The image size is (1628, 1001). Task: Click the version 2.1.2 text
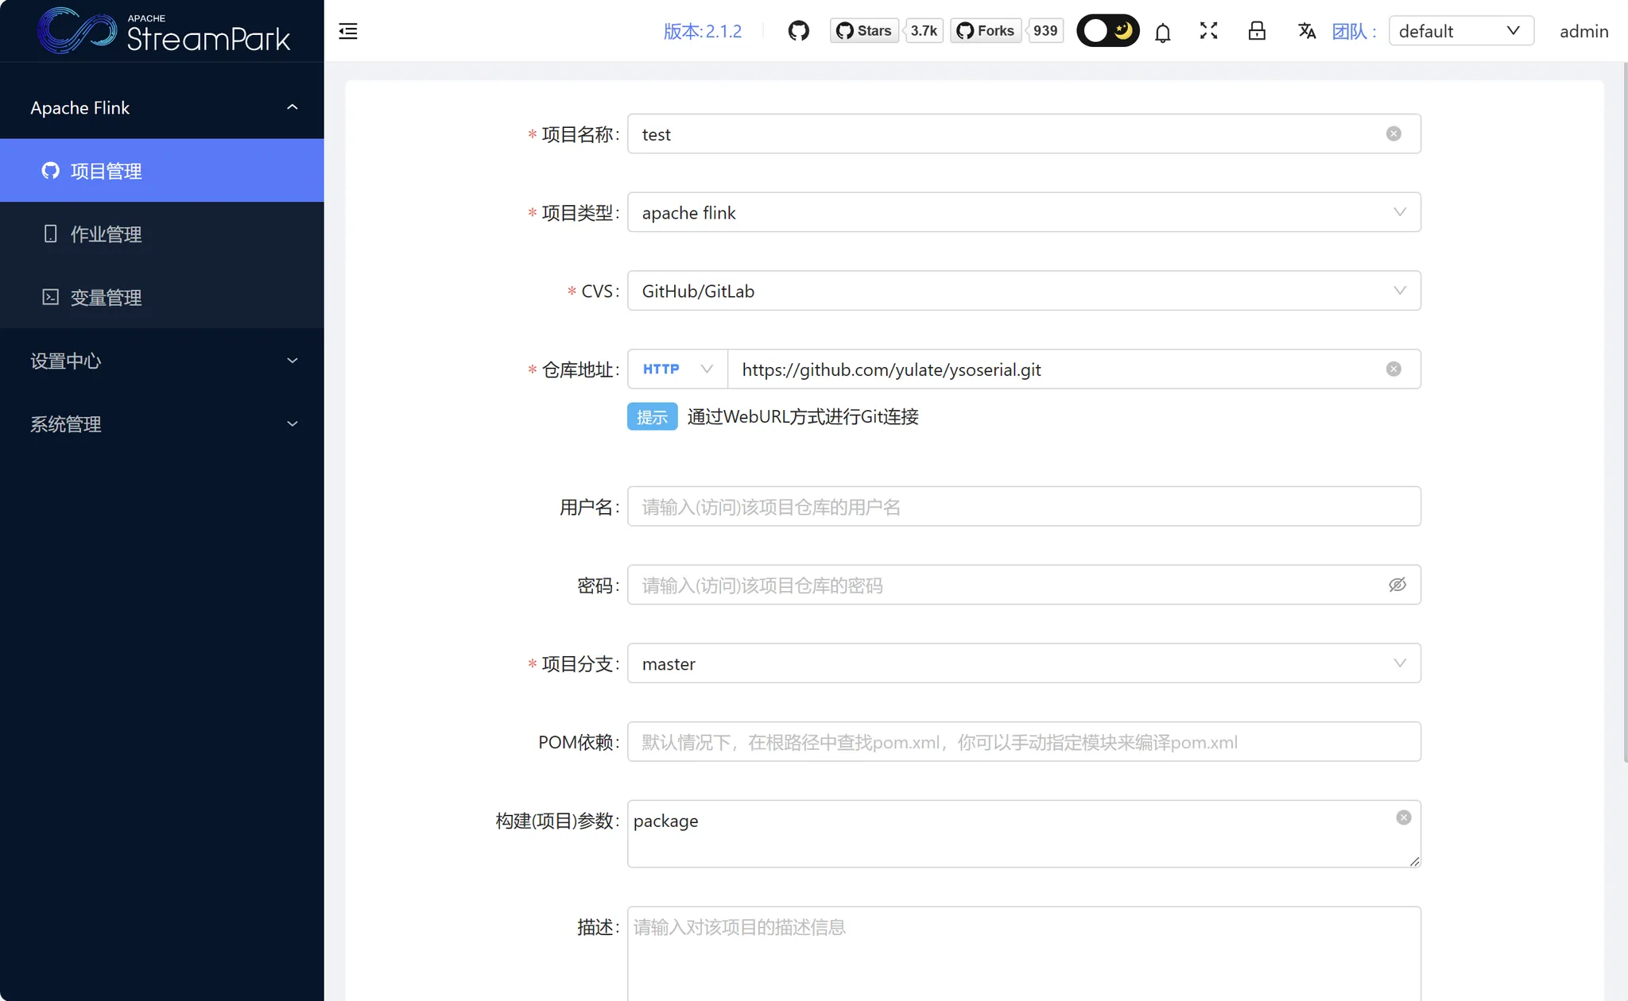702,31
